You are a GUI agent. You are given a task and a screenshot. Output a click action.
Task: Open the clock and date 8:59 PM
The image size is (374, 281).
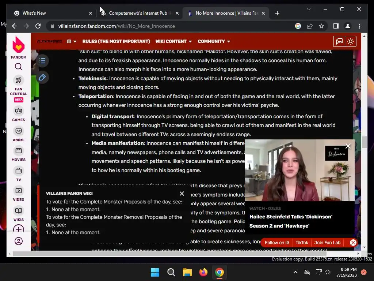347,272
